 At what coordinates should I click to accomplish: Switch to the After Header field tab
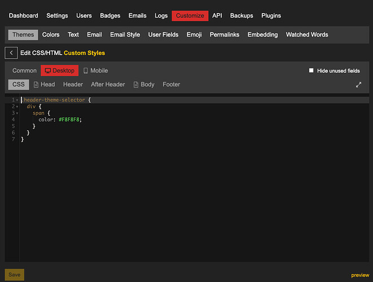pyautogui.click(x=108, y=85)
